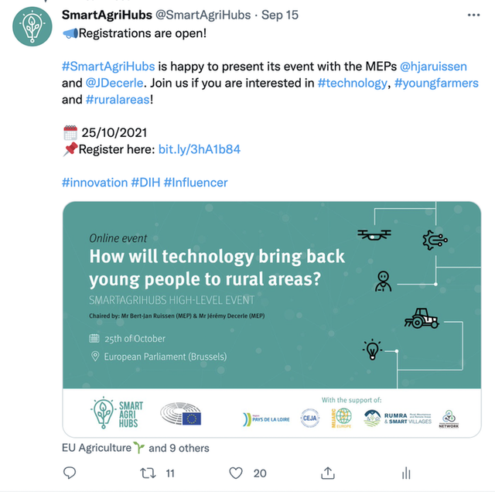495x492 pixels.
Task: Click the SmartAgriHubs display name
Action: (107, 15)
